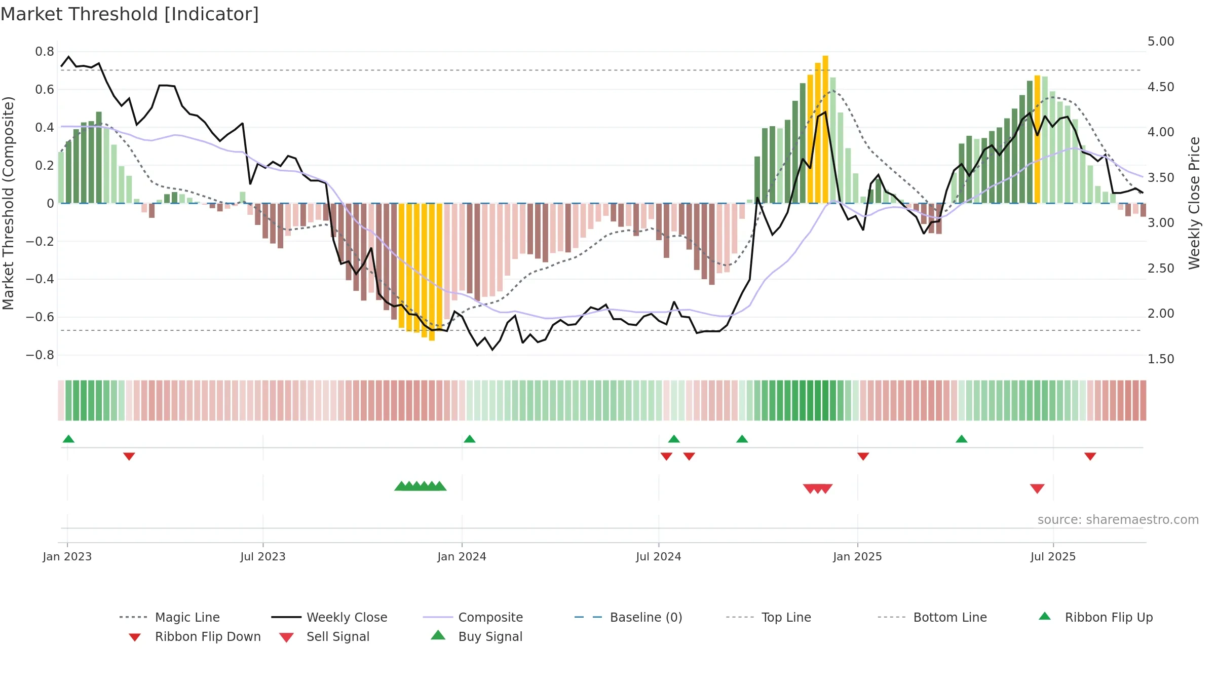This screenshot has height=684, width=1216.
Task: Click the 1.50 right-axis price label
Action: pos(1161,359)
